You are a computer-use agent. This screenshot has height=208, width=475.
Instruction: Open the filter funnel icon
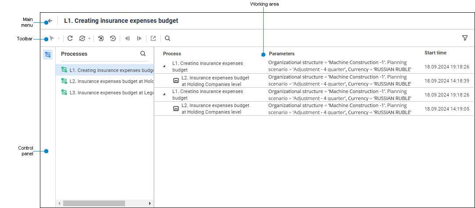(x=465, y=38)
